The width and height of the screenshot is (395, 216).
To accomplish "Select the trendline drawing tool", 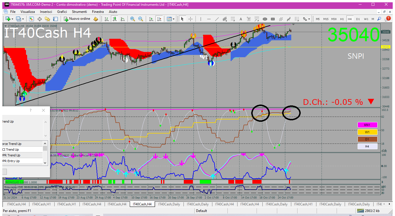I will (x=217, y=19).
